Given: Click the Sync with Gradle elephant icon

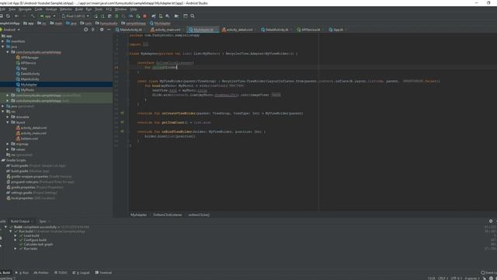Looking at the screenshot, I should tap(154, 16).
